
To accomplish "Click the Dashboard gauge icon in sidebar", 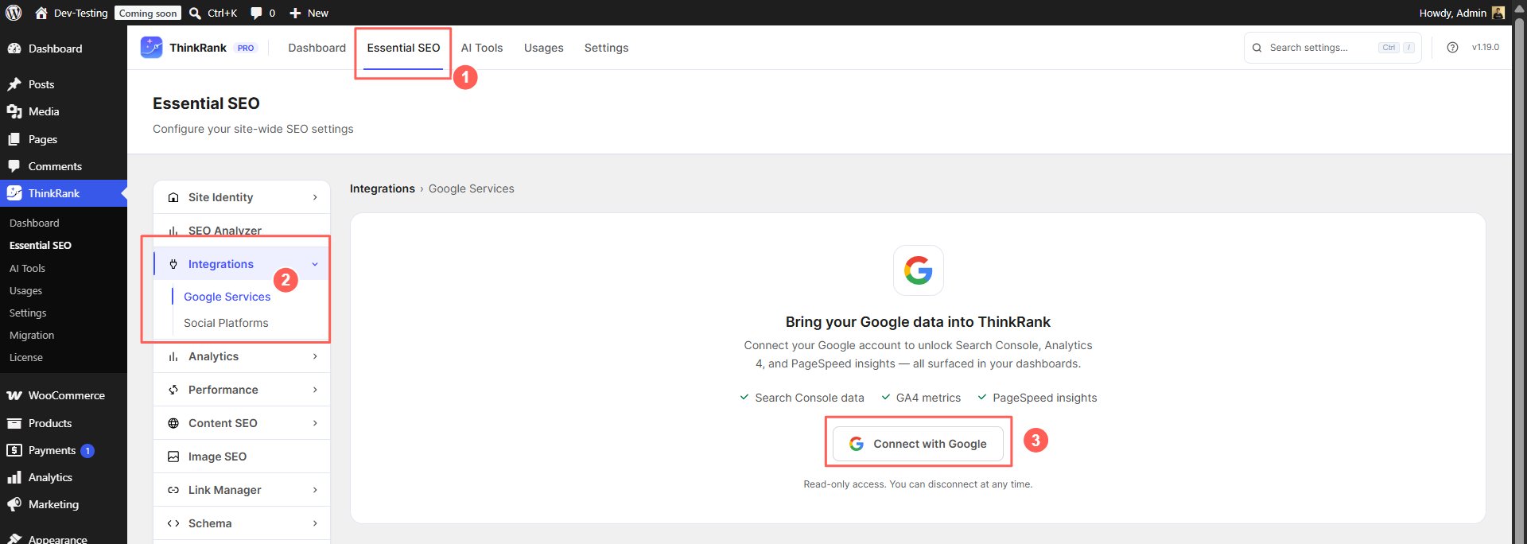I will tap(14, 49).
